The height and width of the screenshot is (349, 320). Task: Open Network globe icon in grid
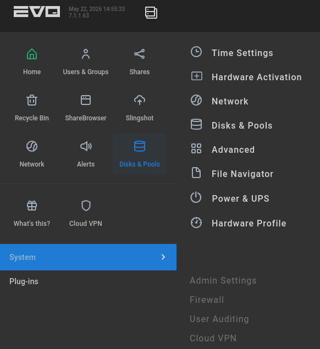(32, 146)
